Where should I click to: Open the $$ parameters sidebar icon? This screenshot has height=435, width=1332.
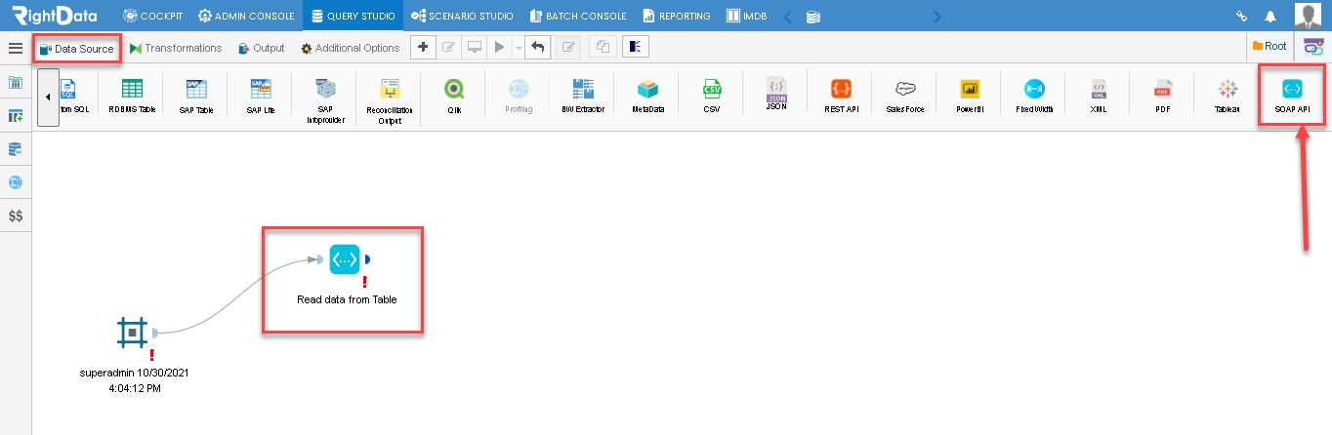point(16,216)
